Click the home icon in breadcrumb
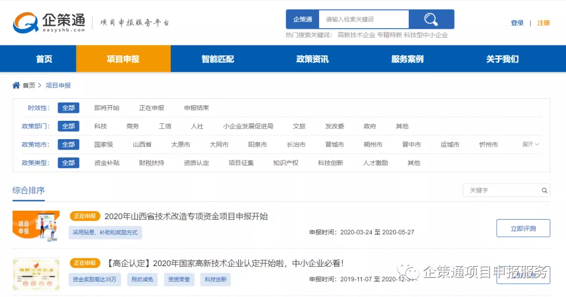The image size is (566, 297). click(x=16, y=85)
